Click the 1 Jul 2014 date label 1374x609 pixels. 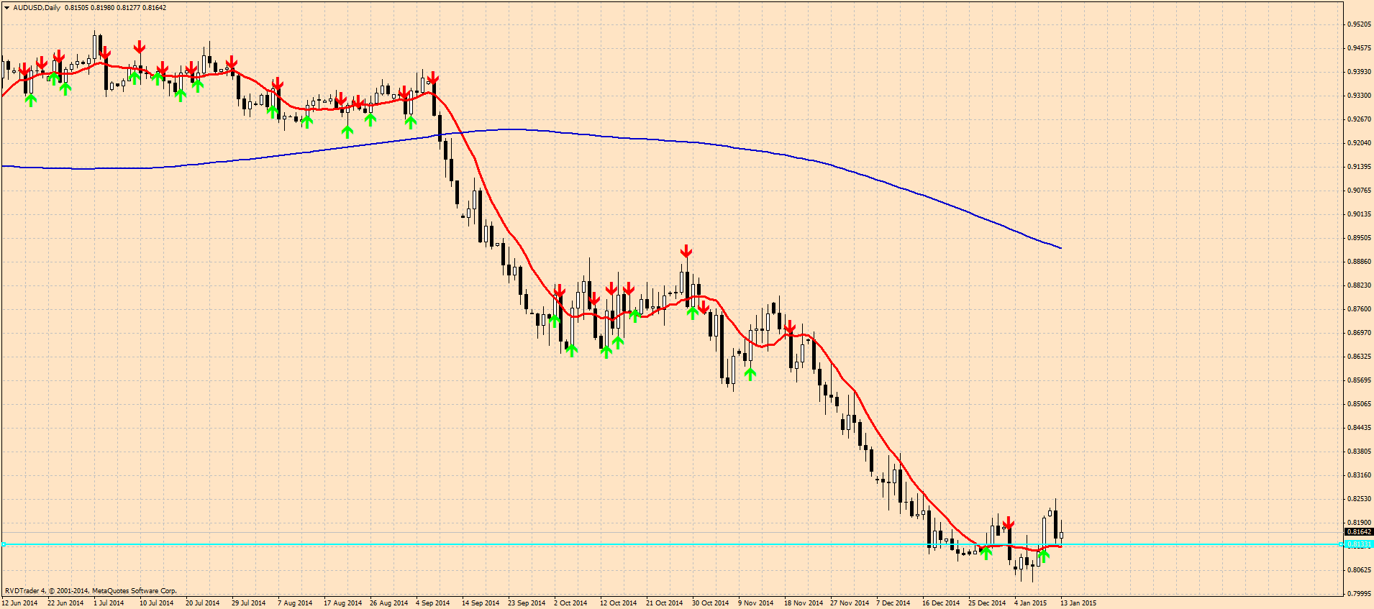(x=109, y=603)
